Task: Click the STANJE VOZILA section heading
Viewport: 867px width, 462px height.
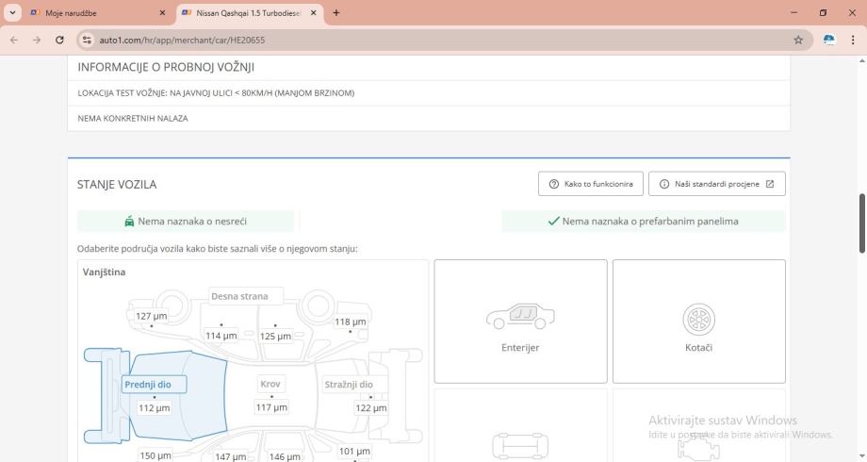Action: 117,184
